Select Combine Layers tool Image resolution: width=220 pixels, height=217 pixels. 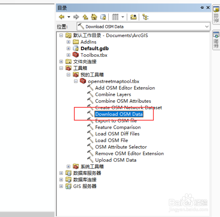click(x=113, y=94)
